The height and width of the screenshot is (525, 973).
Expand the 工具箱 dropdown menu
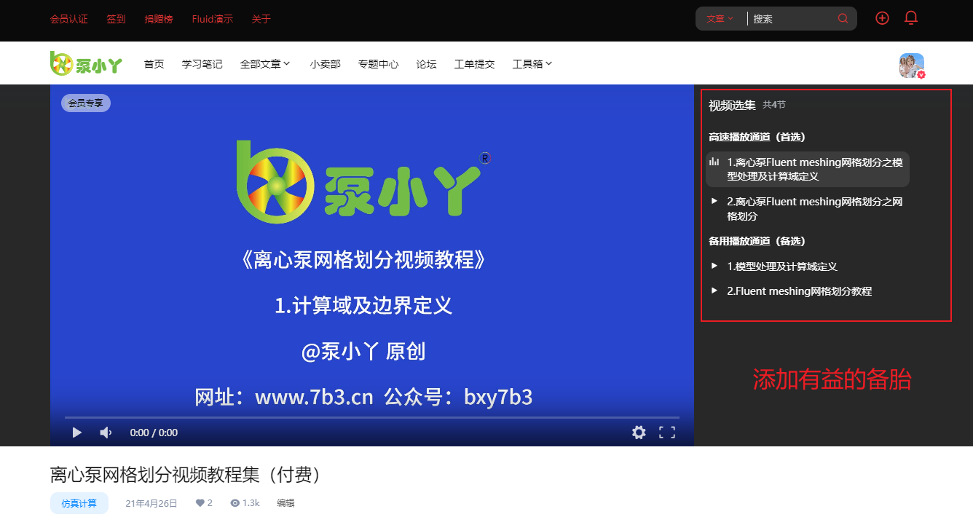coord(532,64)
